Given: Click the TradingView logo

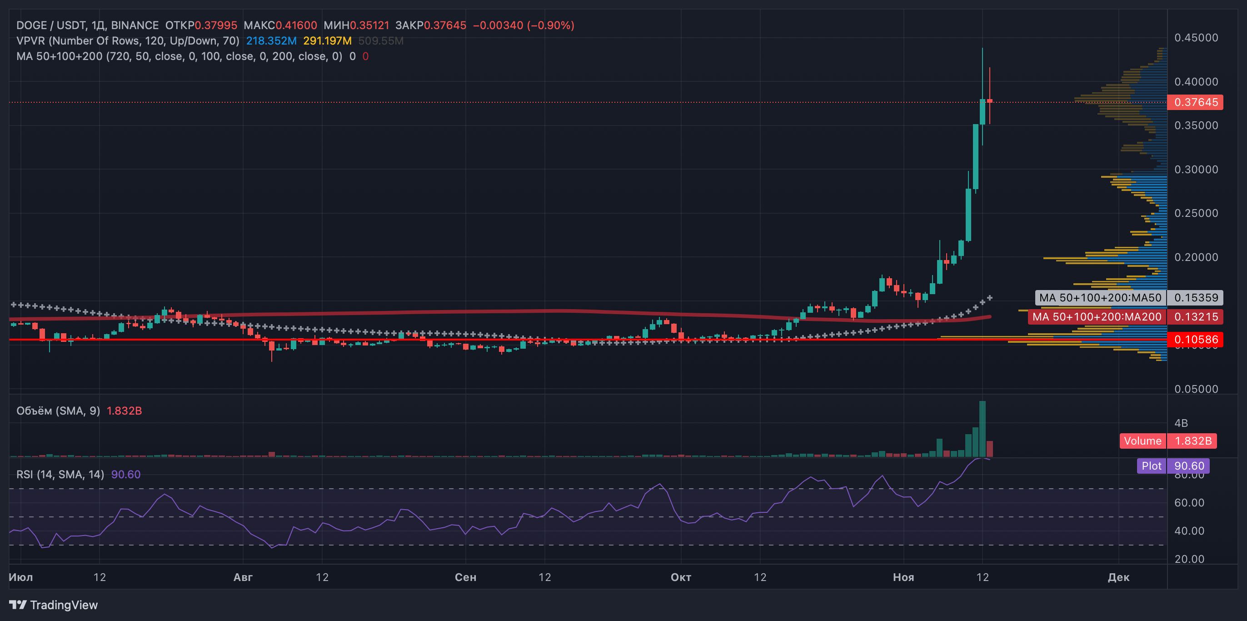Looking at the screenshot, I should click(x=53, y=605).
